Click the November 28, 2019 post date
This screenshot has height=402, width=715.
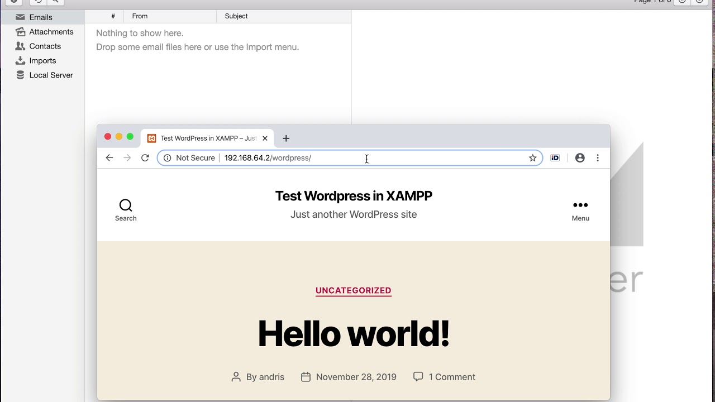click(x=356, y=377)
